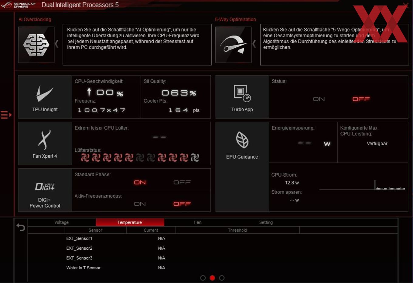Click the 5-Way Optimization heading link
This screenshot has width=413, height=283.
[235, 19]
